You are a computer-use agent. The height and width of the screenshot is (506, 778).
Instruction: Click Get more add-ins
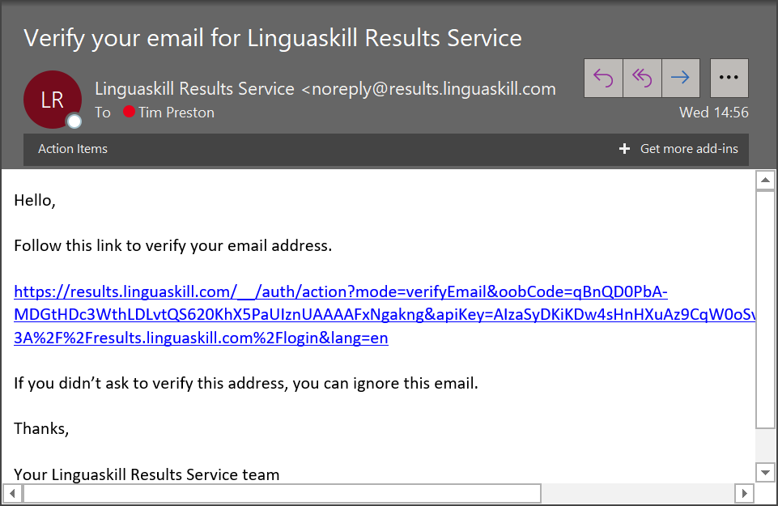point(689,149)
